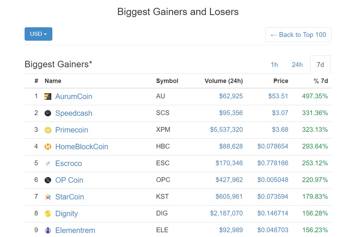The height and width of the screenshot is (237, 356).
Task: Click the Elementrem purple icon
Action: 48,230
